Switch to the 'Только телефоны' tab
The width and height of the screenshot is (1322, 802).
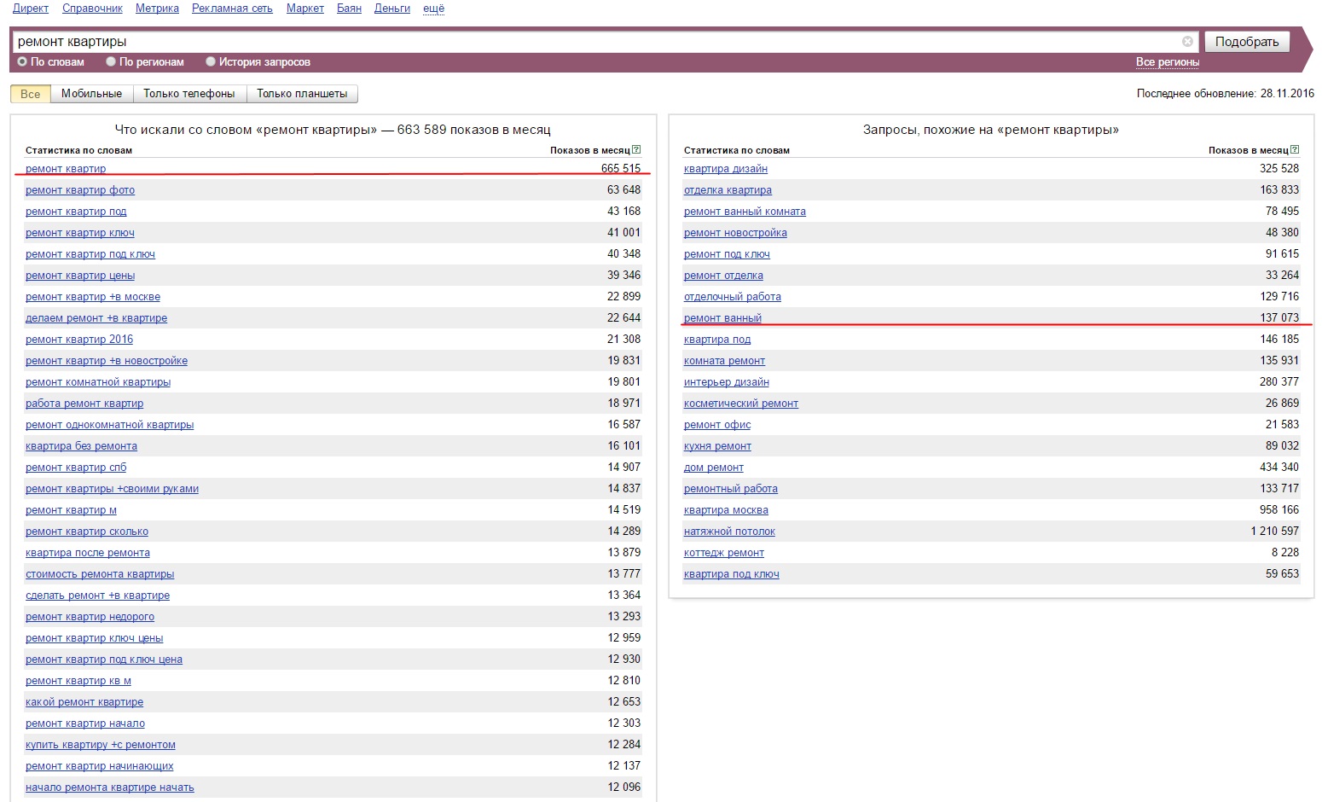(x=188, y=94)
